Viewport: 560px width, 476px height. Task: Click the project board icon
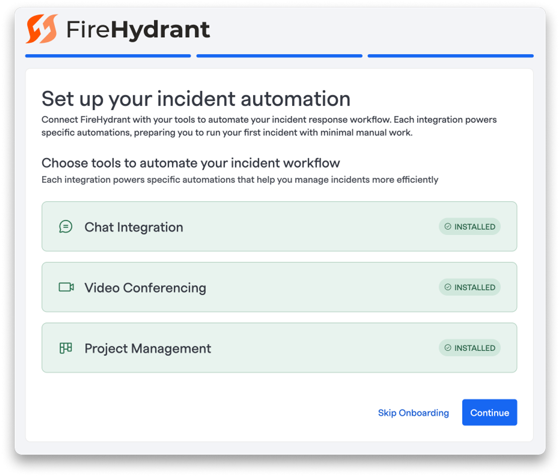66,348
